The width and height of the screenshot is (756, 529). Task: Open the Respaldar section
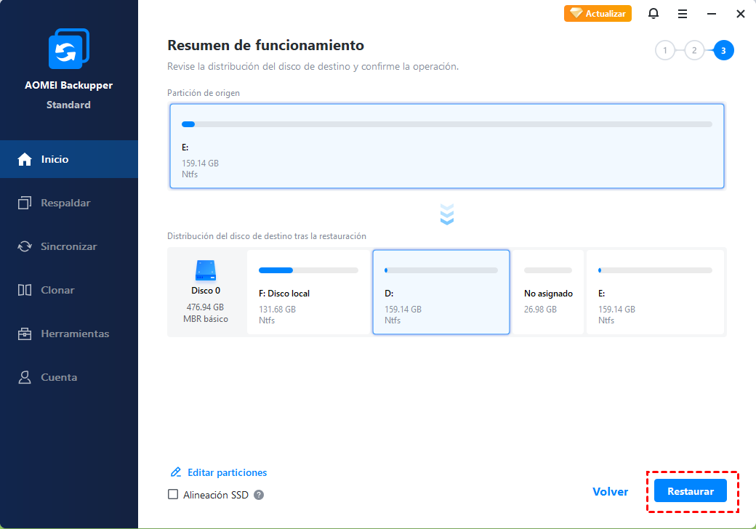[x=65, y=203]
